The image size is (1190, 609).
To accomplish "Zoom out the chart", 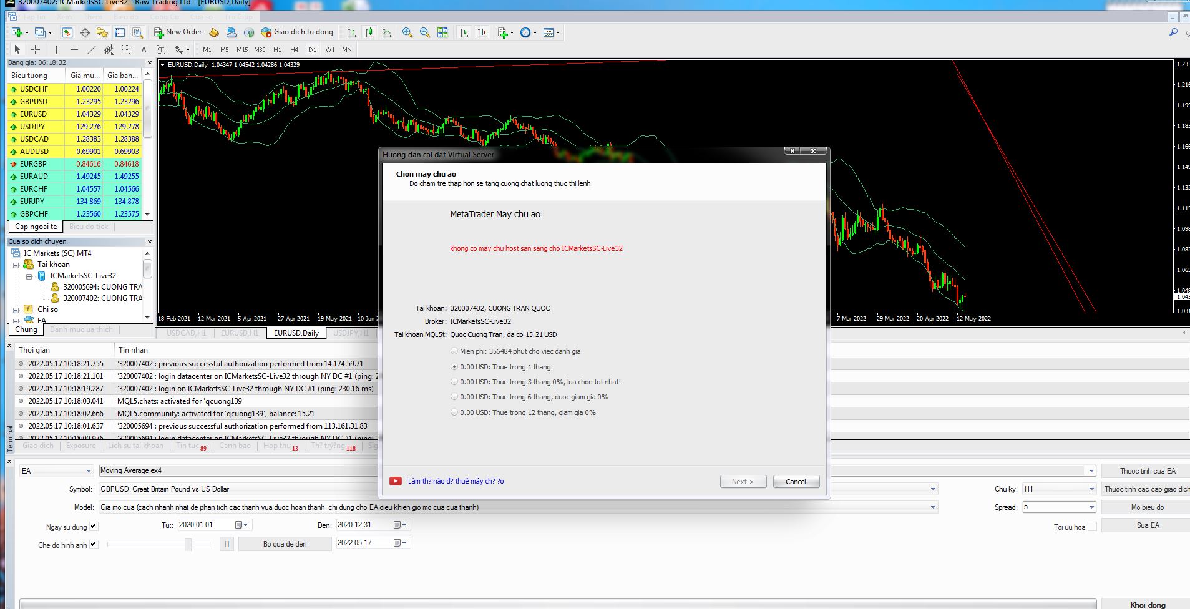I will click(x=425, y=32).
